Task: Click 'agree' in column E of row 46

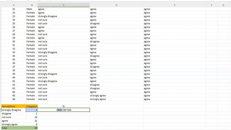Action: pyautogui.click(x=147, y=99)
